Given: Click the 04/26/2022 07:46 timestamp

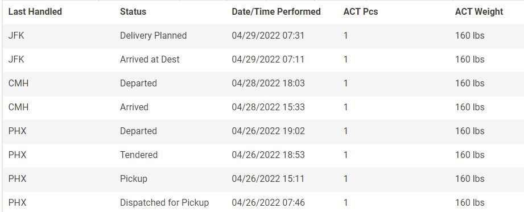Looking at the screenshot, I should [268, 203].
